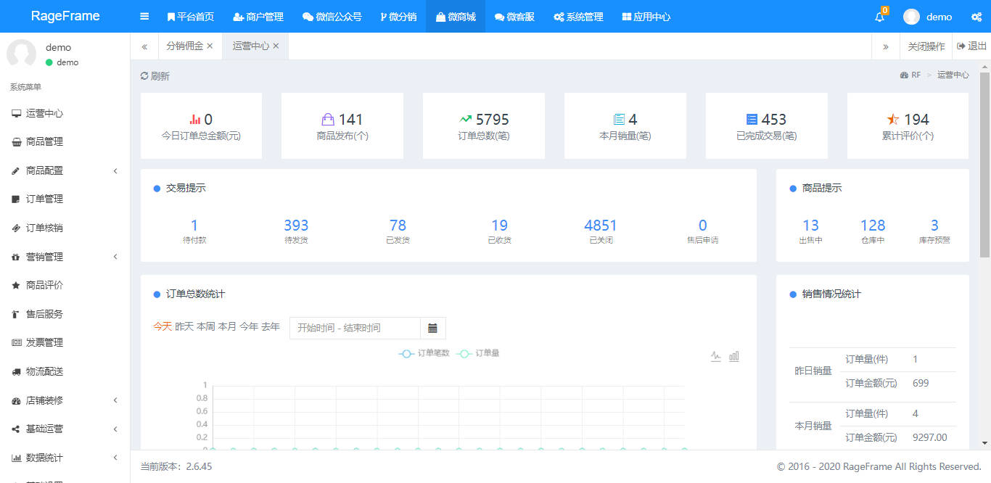Open the 关闭操作 dropdown
The width and height of the screenshot is (991, 483).
click(x=926, y=46)
